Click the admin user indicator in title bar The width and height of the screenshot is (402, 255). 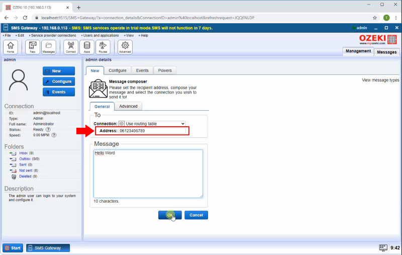click(360, 28)
